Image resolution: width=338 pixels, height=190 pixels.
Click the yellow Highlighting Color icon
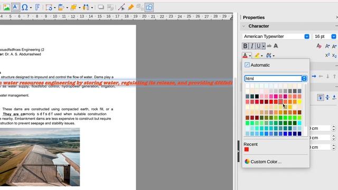pos(257,55)
